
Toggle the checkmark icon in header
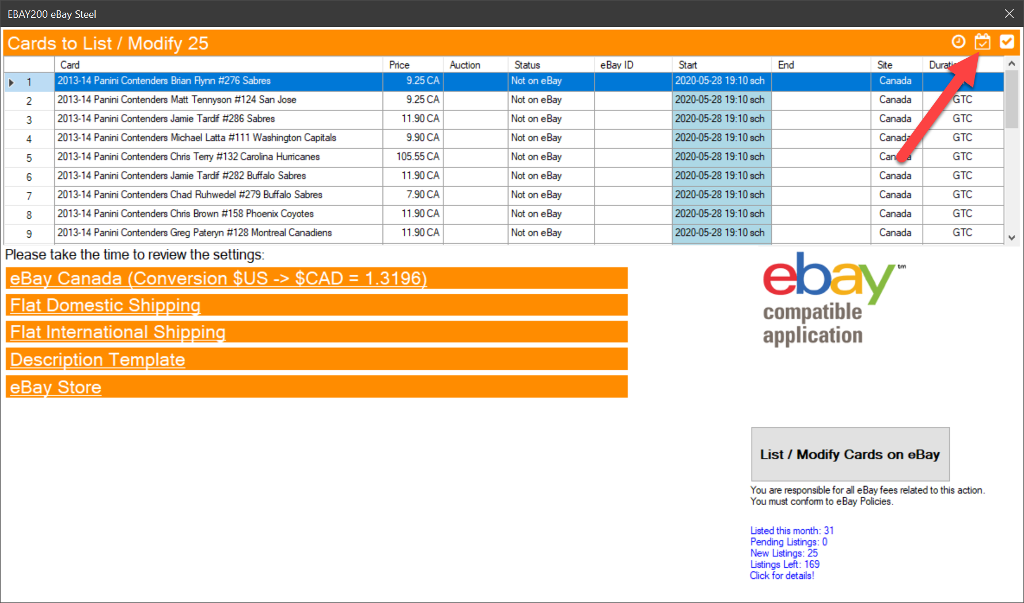[x=1007, y=41]
